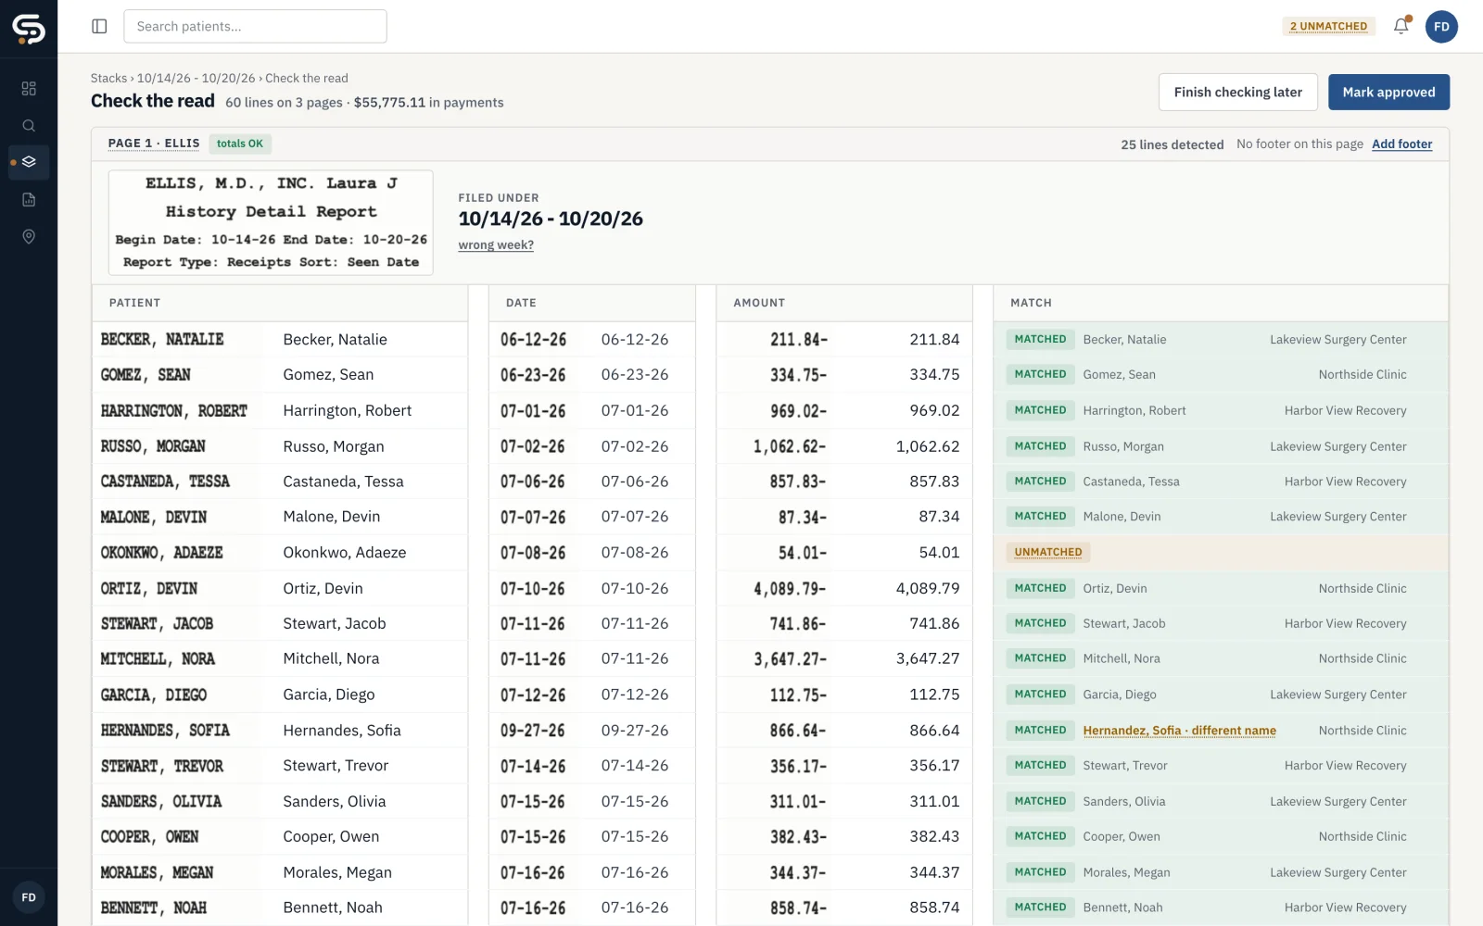1483x926 pixels.
Task: Click MATCHED tag on Gomez, Sean row
Action: pos(1040,374)
